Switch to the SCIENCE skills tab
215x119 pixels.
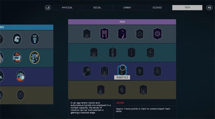coord(157,8)
